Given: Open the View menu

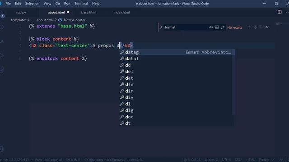Looking at the screenshot, I should (47, 4).
